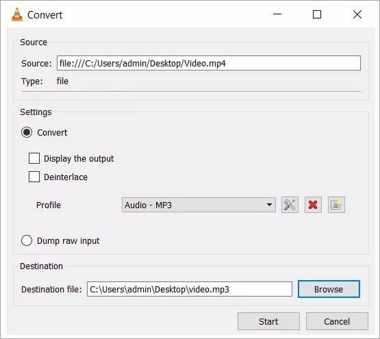Edit selected profile with wrench icon
This screenshot has width=380, height=339.
point(290,205)
